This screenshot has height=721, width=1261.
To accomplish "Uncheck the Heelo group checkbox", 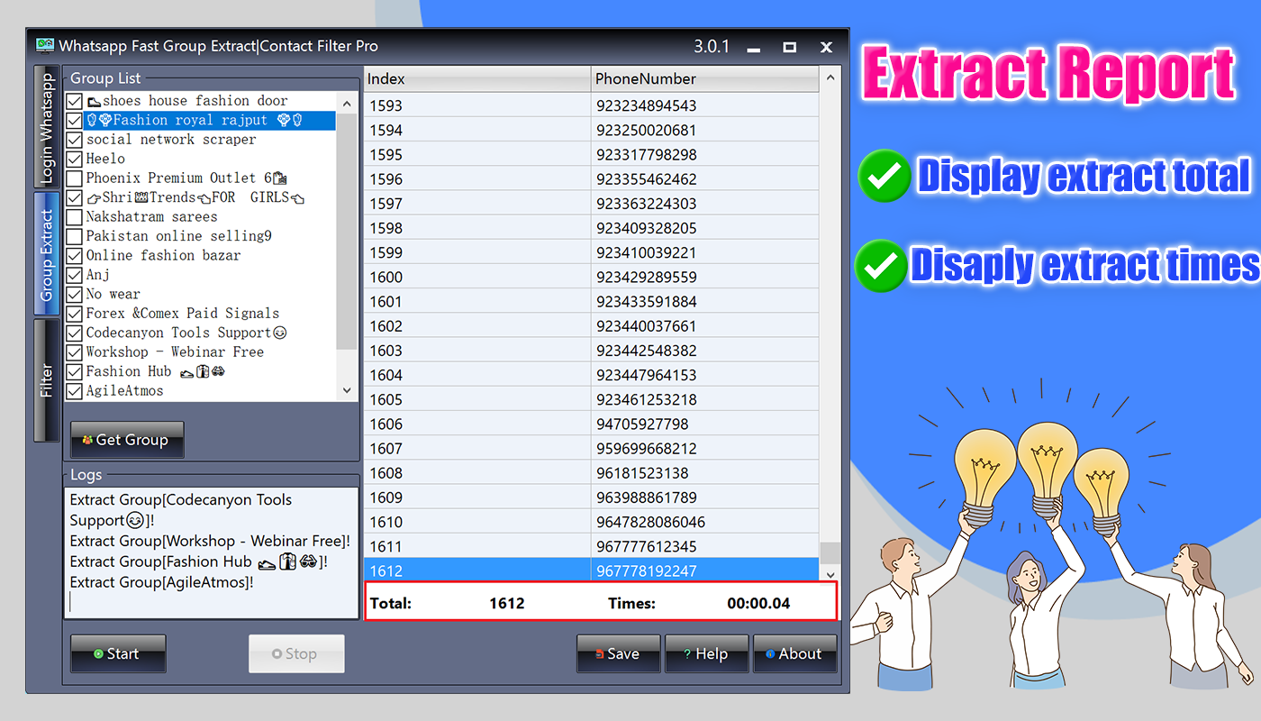I will point(75,159).
